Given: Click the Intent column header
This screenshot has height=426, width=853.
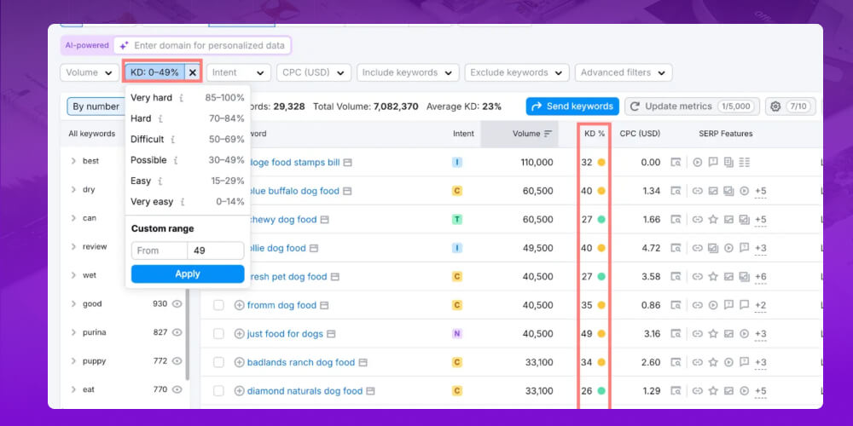Looking at the screenshot, I should 463,134.
